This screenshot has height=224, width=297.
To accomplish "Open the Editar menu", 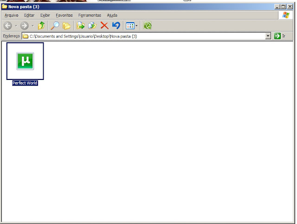I will (29, 15).
